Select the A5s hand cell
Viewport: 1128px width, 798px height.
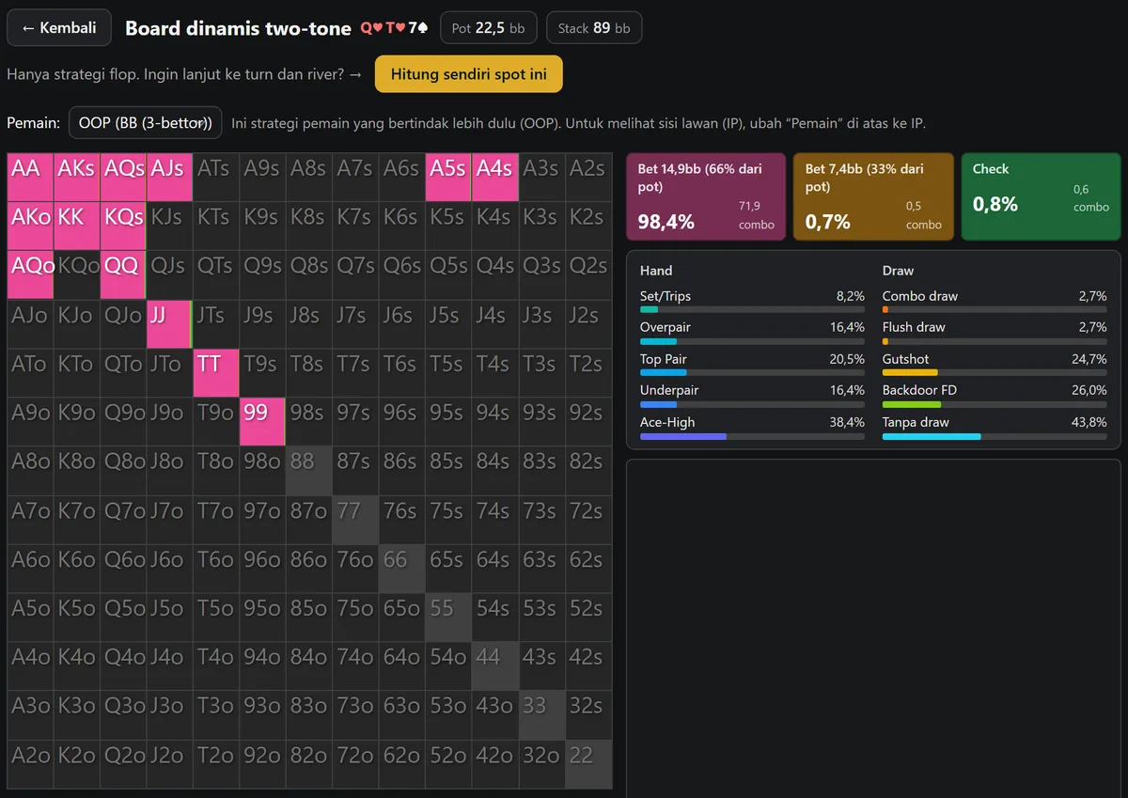pos(448,178)
